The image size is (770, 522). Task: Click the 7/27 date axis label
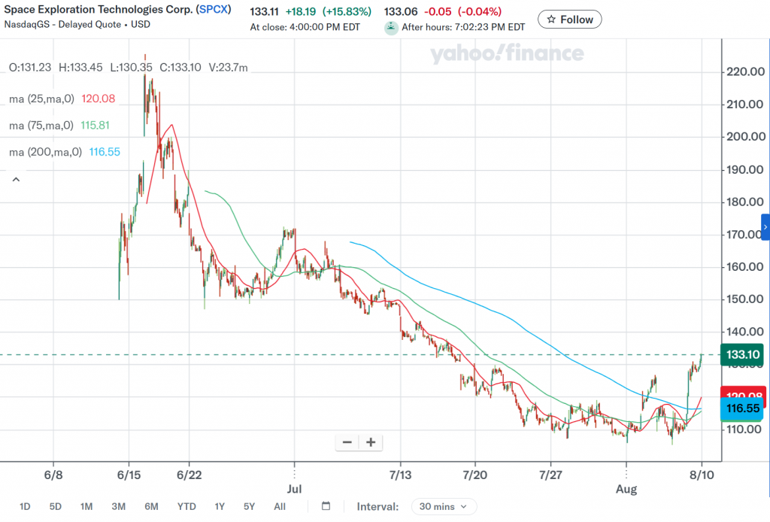(x=550, y=475)
